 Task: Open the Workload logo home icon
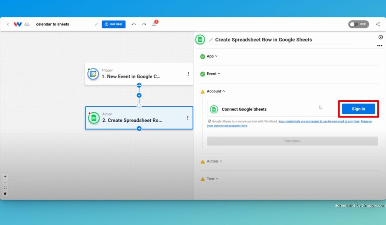coord(17,24)
